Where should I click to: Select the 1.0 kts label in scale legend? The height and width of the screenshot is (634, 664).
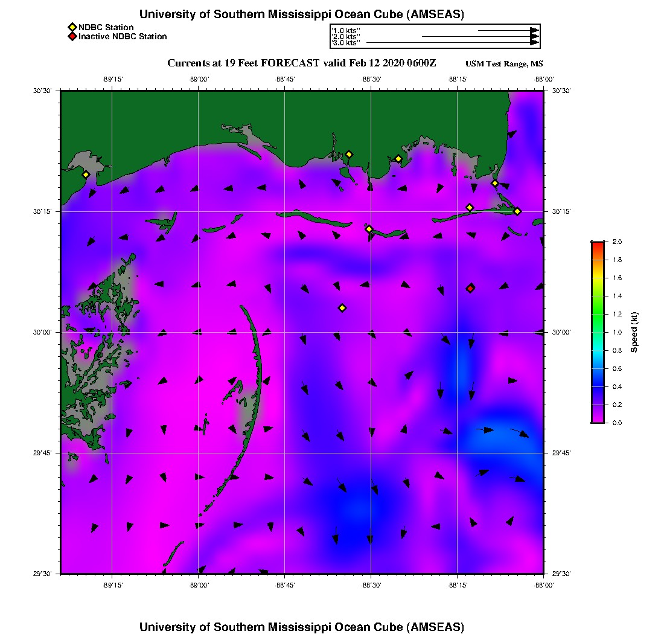coord(346,30)
